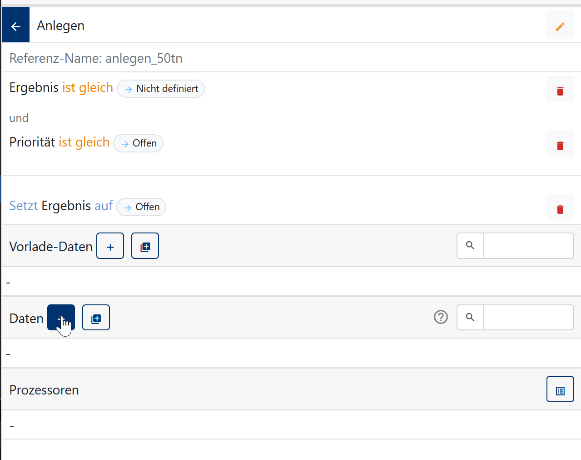This screenshot has height=460, width=581.
Task: Click the ist gleich operator after Ergebnis
Action: [x=88, y=87]
